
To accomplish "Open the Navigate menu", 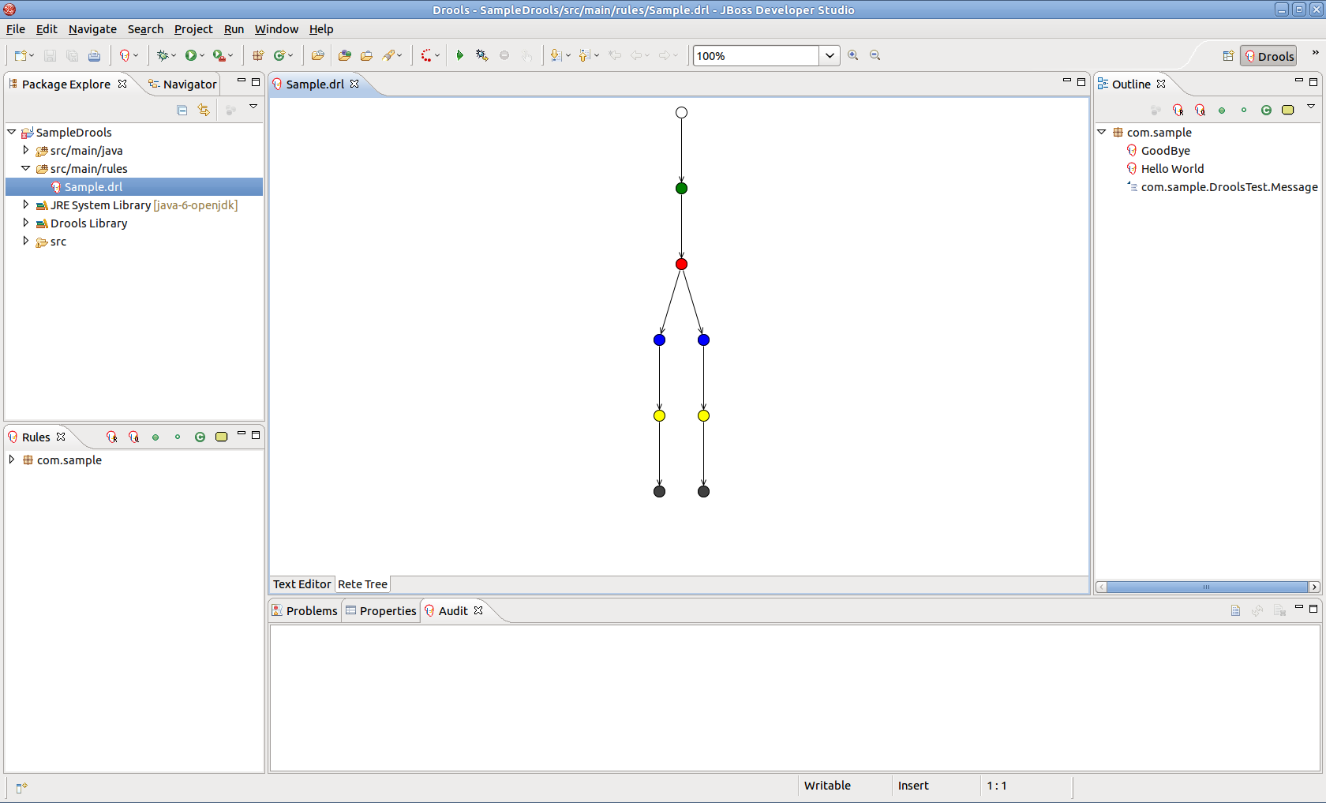I will [92, 29].
